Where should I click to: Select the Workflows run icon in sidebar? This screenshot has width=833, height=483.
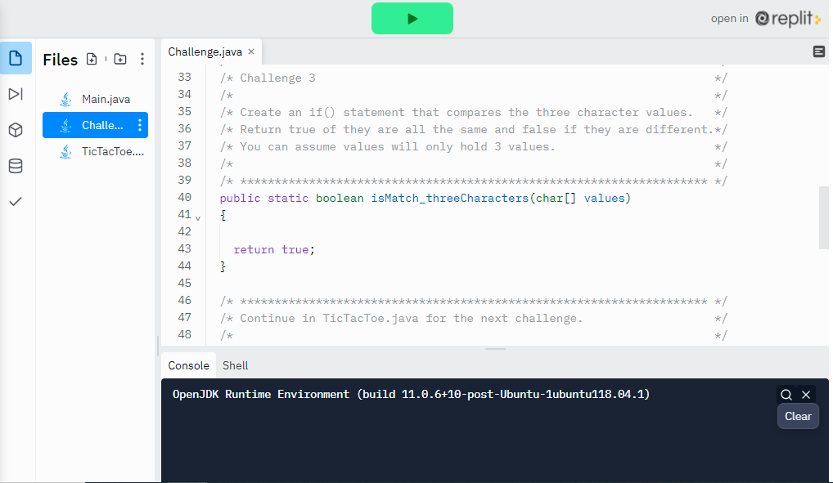point(15,94)
